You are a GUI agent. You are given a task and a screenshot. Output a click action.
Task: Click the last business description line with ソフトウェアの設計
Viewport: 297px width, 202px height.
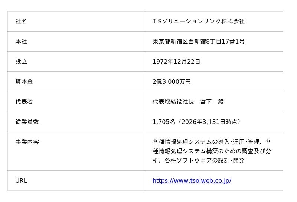pyautogui.click(x=199, y=160)
